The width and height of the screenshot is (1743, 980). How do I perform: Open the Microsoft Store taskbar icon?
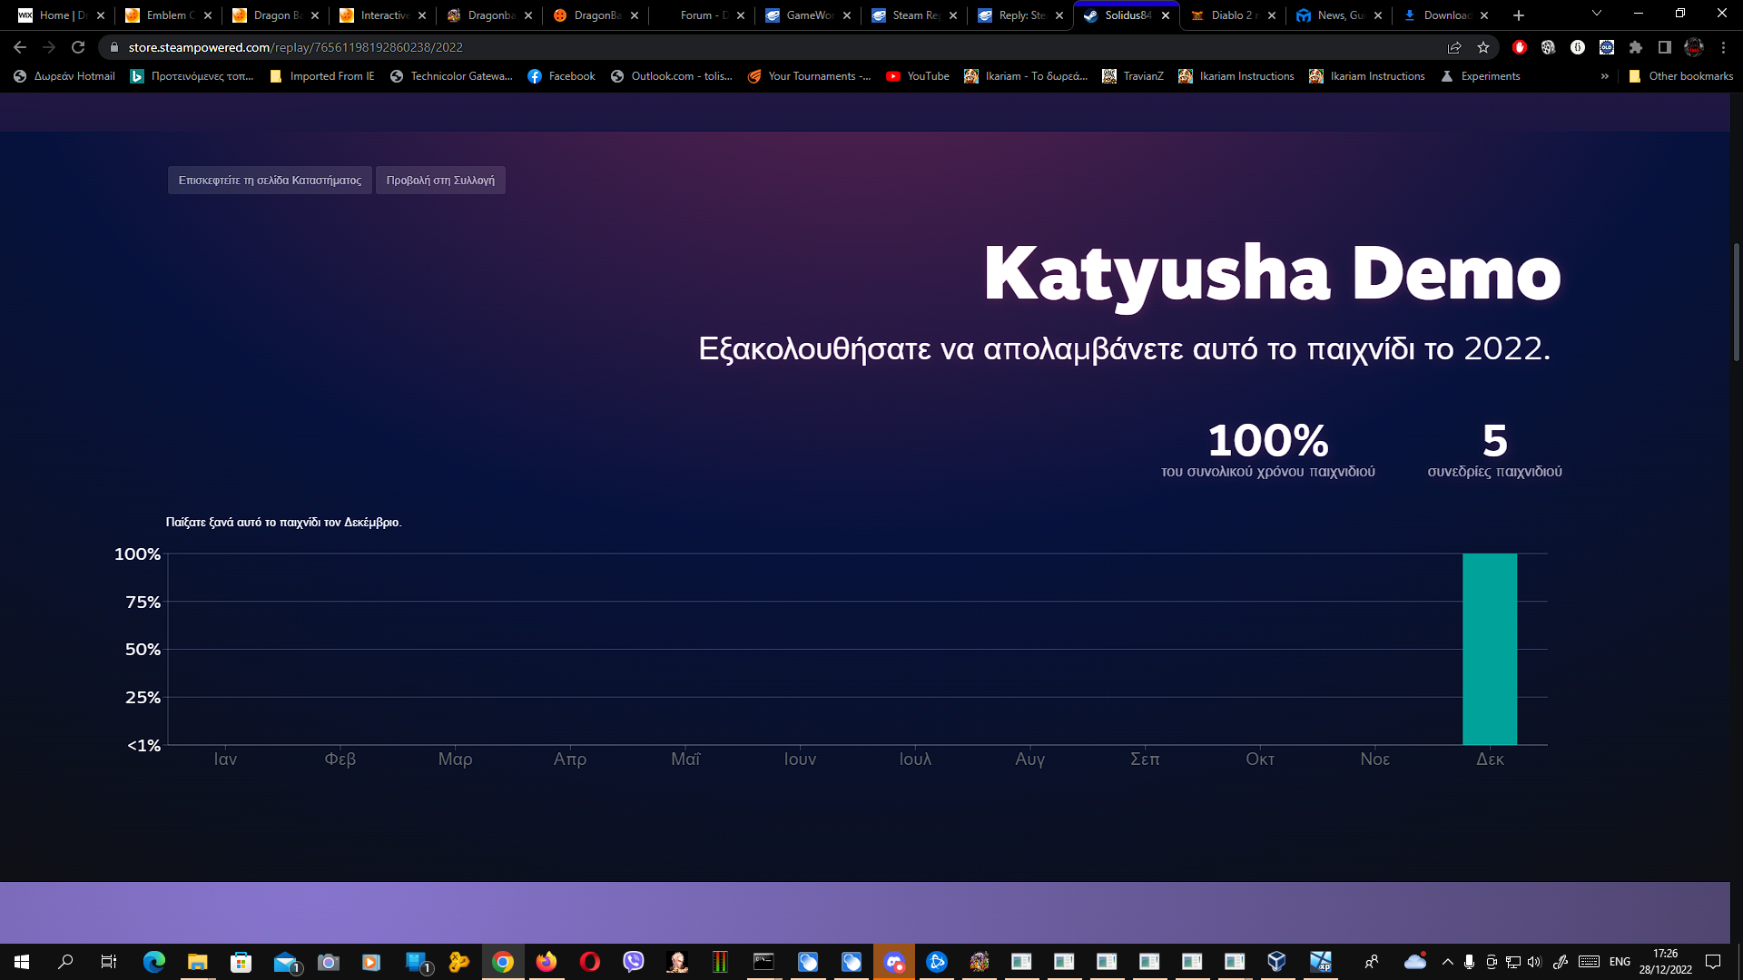click(241, 962)
